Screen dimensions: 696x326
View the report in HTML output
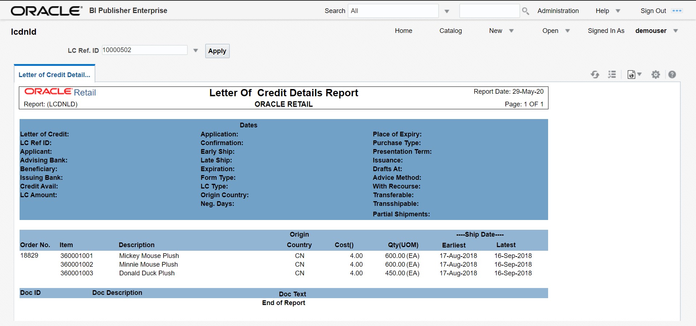pos(631,75)
